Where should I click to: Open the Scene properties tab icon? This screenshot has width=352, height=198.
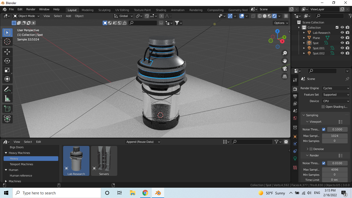(295, 111)
